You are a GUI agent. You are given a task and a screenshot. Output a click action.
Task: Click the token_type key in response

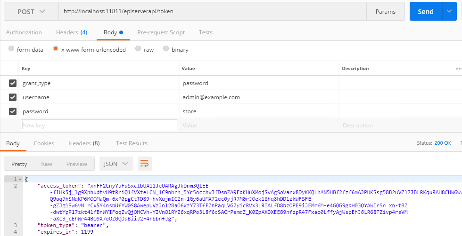click(x=56, y=225)
